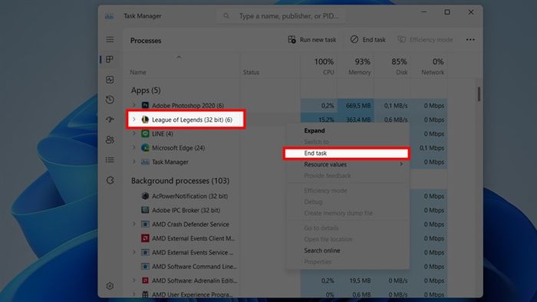The height and width of the screenshot is (302, 537).
Task: Click Efficiency mode toolbar button
Action: (x=425, y=40)
